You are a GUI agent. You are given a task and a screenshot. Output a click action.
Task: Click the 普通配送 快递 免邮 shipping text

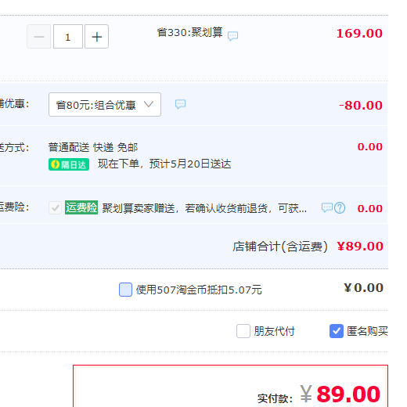pos(93,147)
